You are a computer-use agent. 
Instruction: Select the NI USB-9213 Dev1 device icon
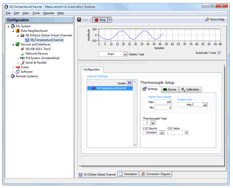(22, 49)
